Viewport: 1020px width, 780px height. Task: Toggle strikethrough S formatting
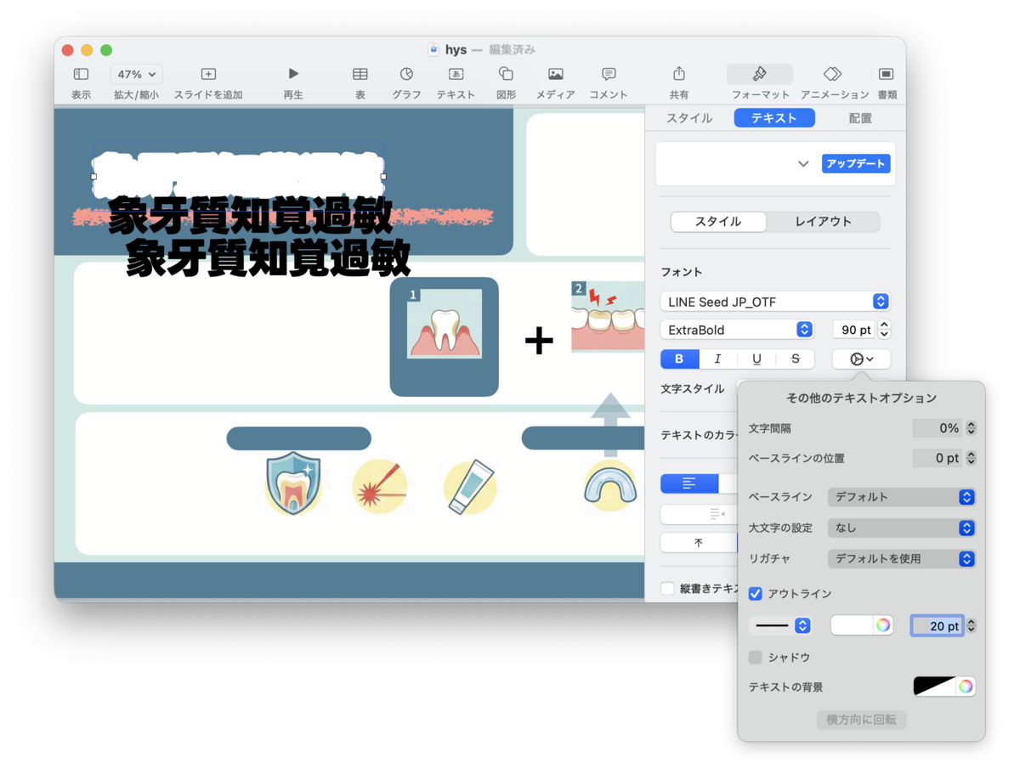[x=796, y=359]
